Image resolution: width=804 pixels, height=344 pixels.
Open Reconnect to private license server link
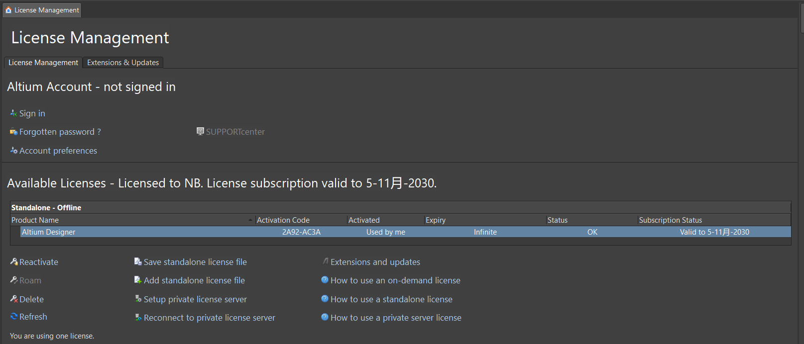[x=209, y=318]
